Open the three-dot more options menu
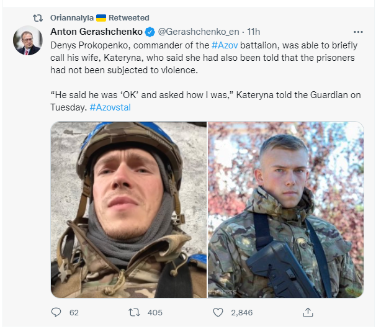 click(358, 32)
